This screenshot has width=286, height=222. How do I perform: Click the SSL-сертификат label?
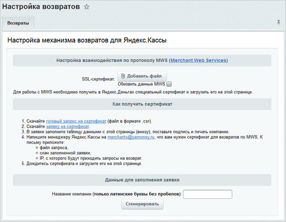(x=99, y=79)
